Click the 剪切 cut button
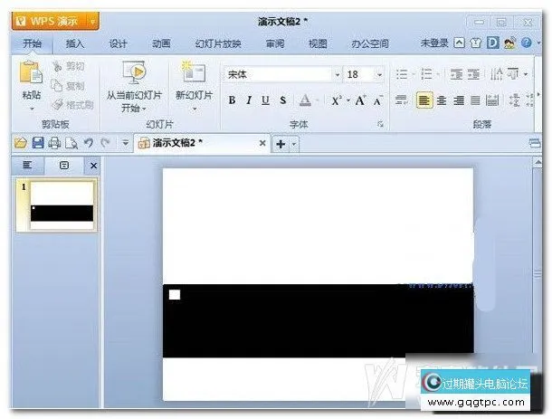 coord(69,66)
